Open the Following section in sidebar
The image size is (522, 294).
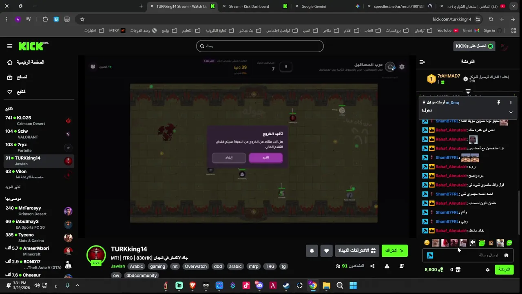[17, 91]
